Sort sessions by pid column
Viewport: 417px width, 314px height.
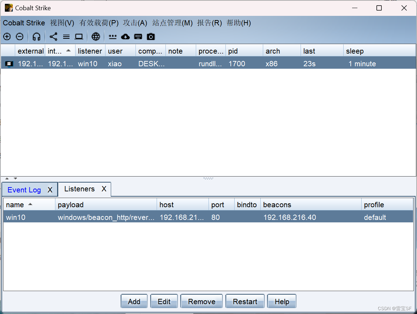(244, 51)
